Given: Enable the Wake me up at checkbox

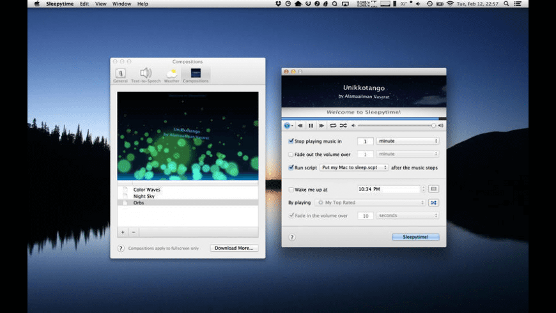Looking at the screenshot, I should tap(291, 190).
